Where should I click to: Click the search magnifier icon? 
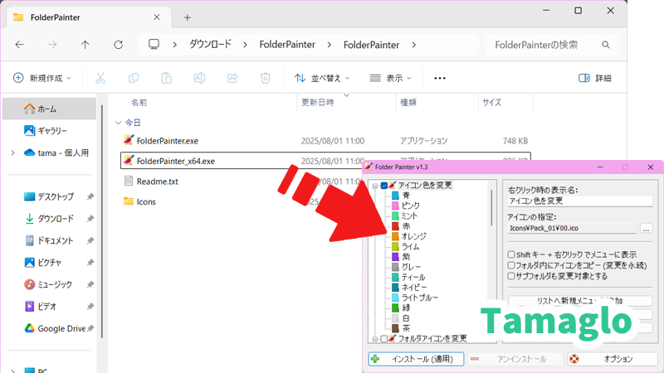click(x=606, y=45)
